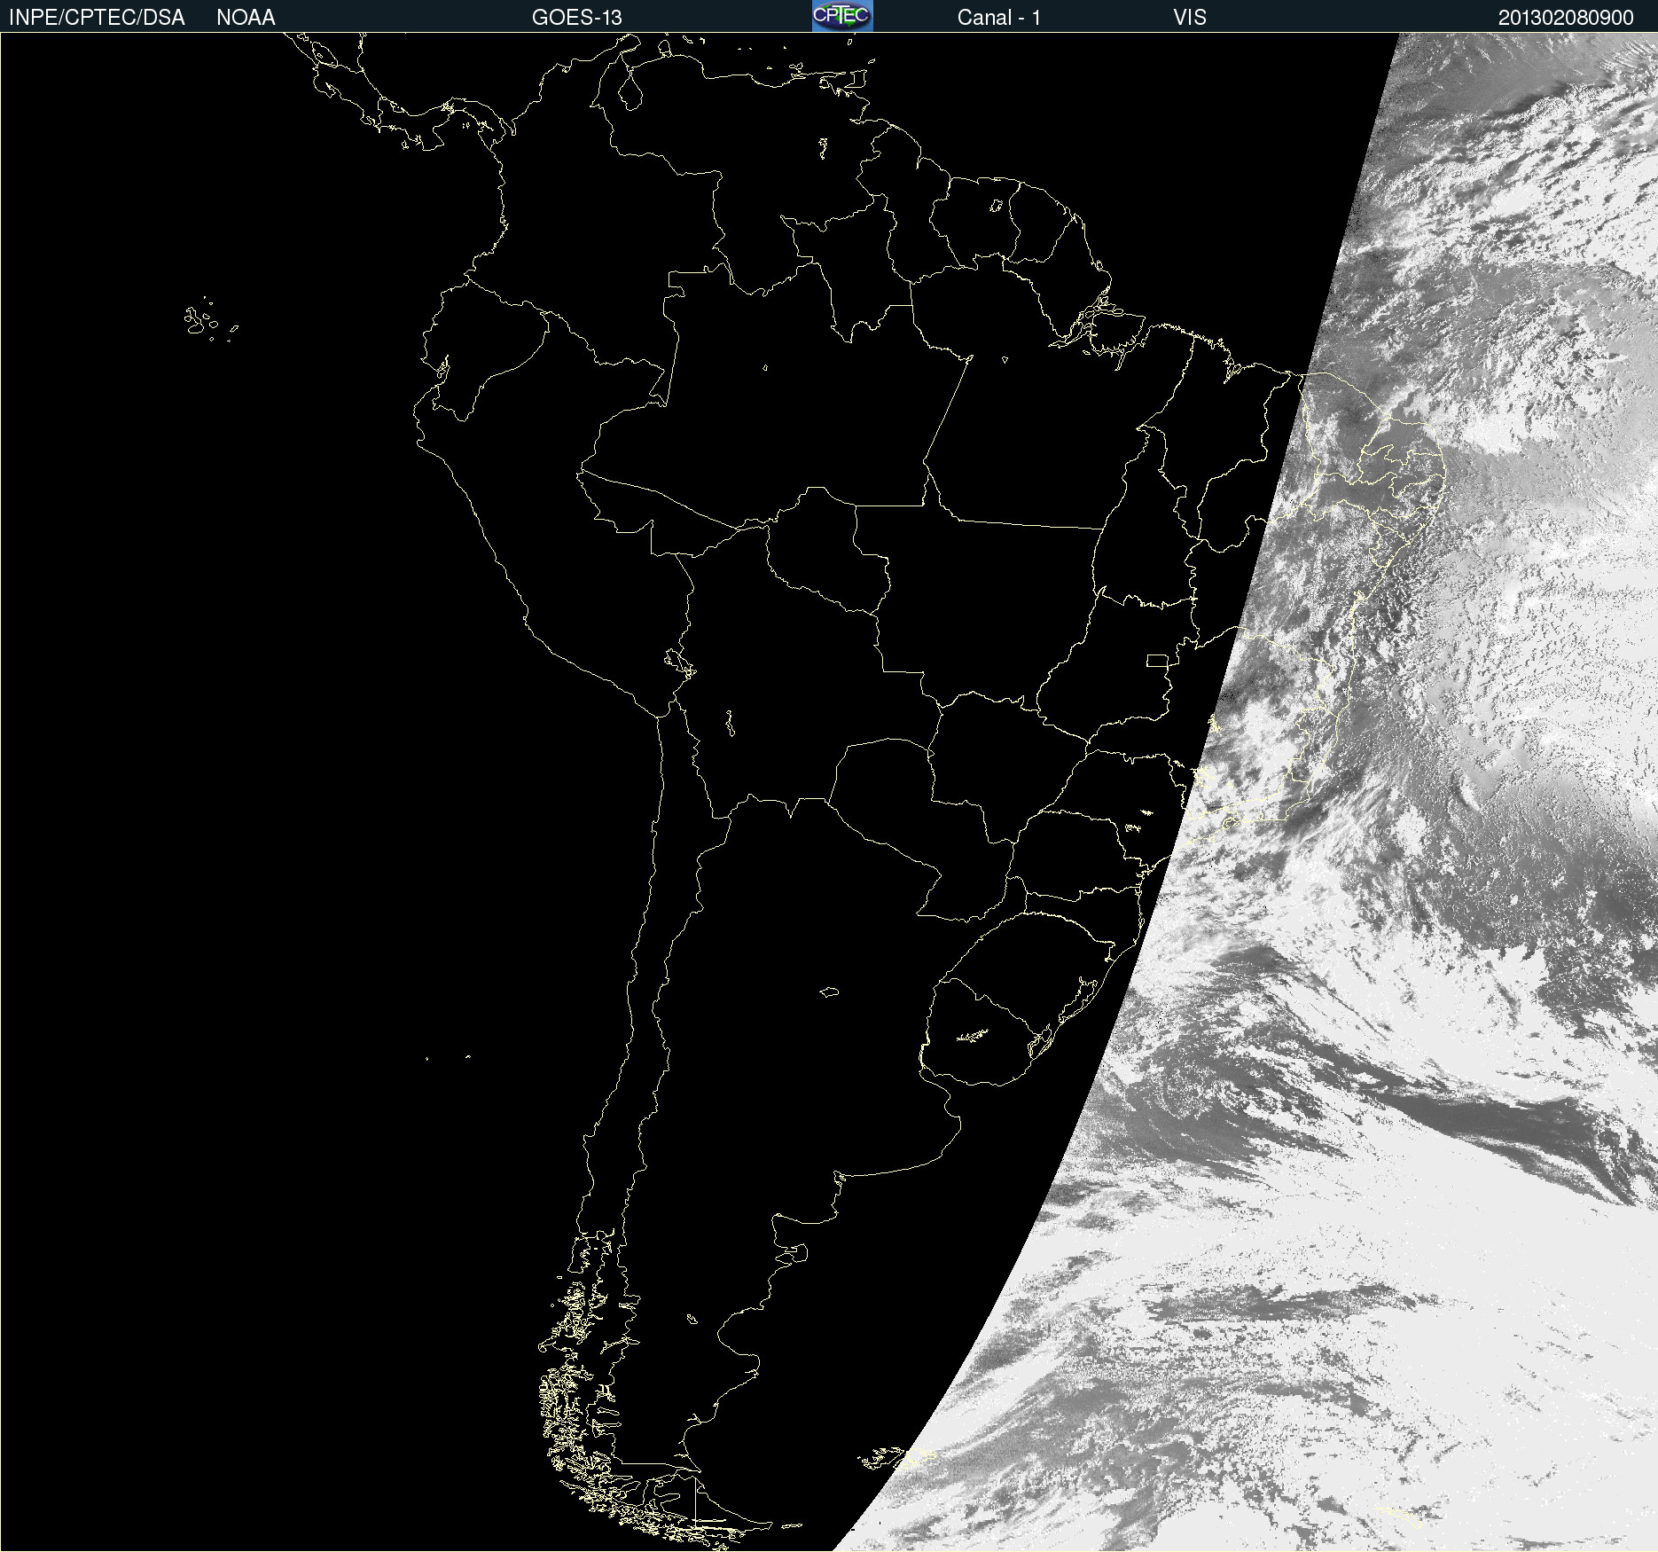Viewport: 1658px width, 1552px height.
Task: Select the 201302080900 timestamp
Action: coord(1566,18)
